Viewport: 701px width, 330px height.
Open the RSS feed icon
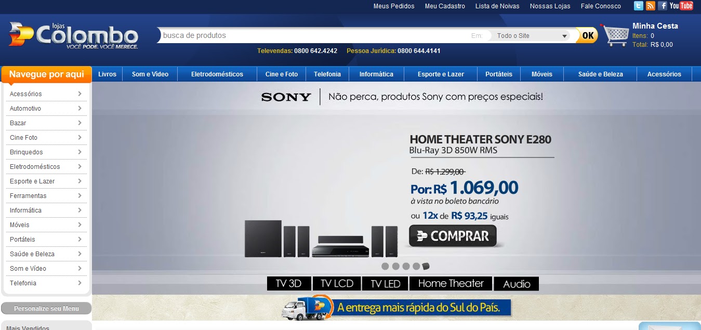(651, 6)
